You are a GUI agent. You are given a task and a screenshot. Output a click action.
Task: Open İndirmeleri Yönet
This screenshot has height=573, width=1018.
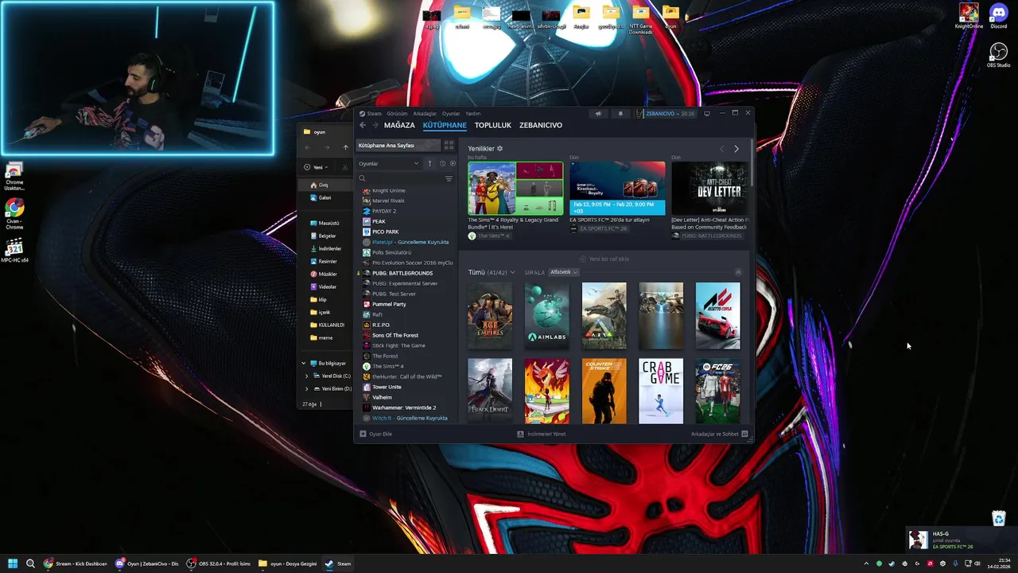542,434
